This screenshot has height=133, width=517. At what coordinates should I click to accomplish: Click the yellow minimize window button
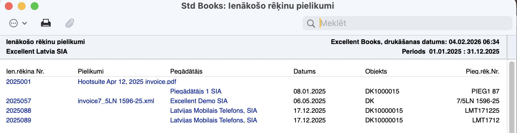click(x=22, y=6)
